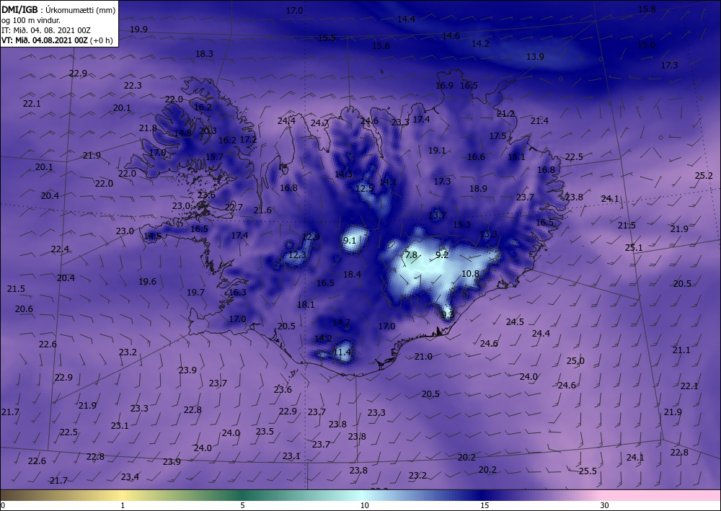The image size is (721, 511).
Task: Click the 12.9 value label
Action: [311, 236]
